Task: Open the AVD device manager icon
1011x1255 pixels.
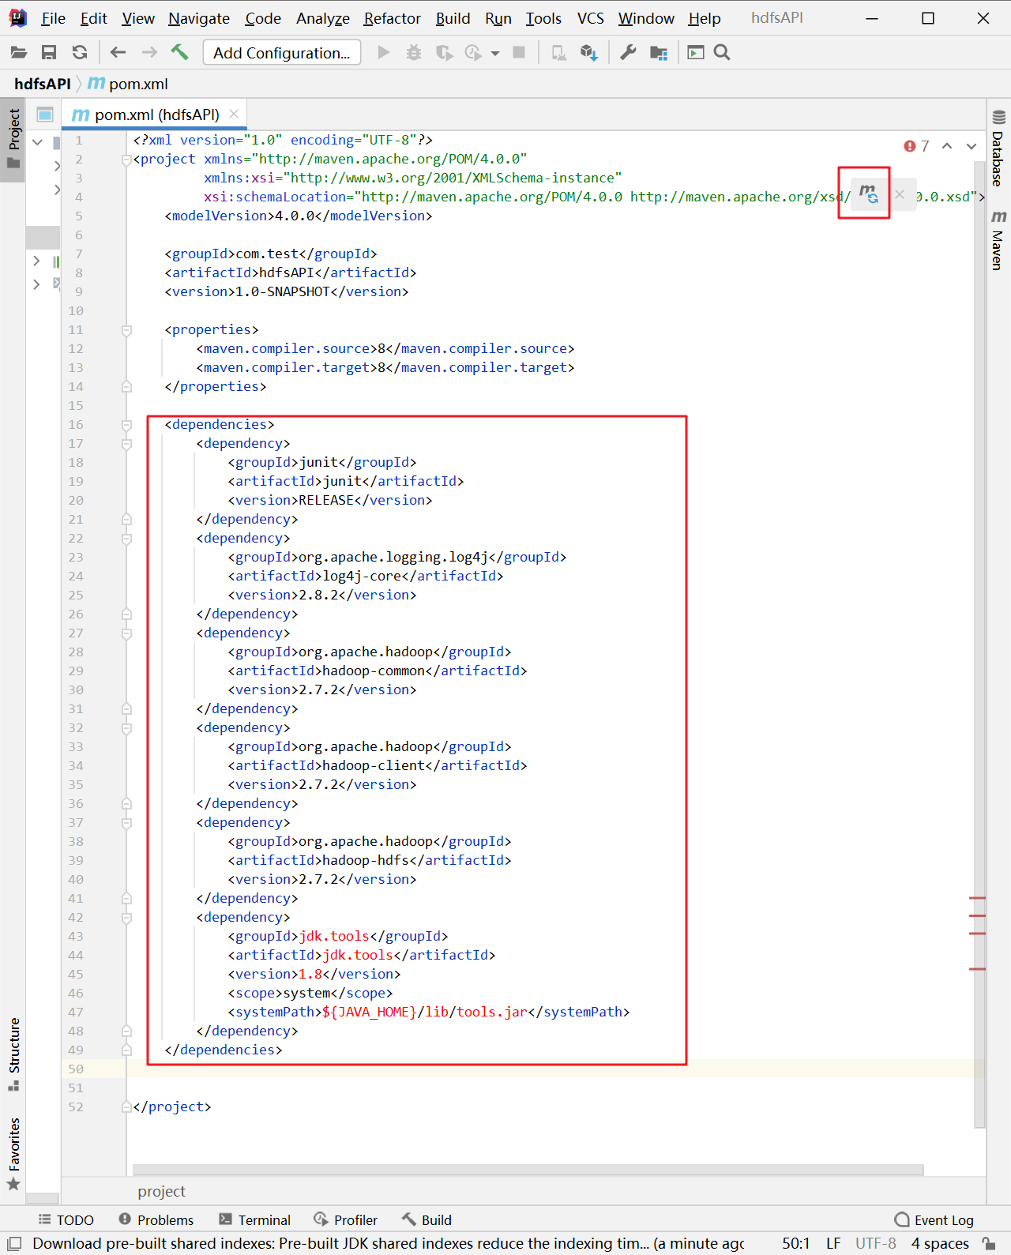Action: [x=559, y=53]
